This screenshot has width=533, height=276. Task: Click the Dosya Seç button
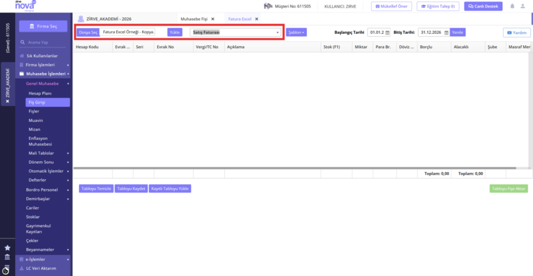point(88,32)
